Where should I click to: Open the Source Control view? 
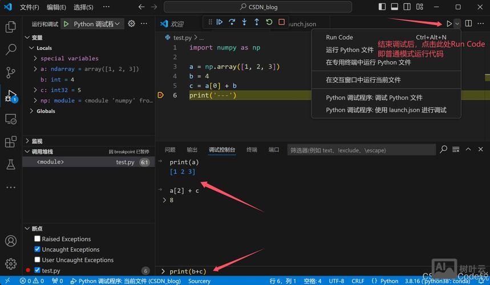10,72
